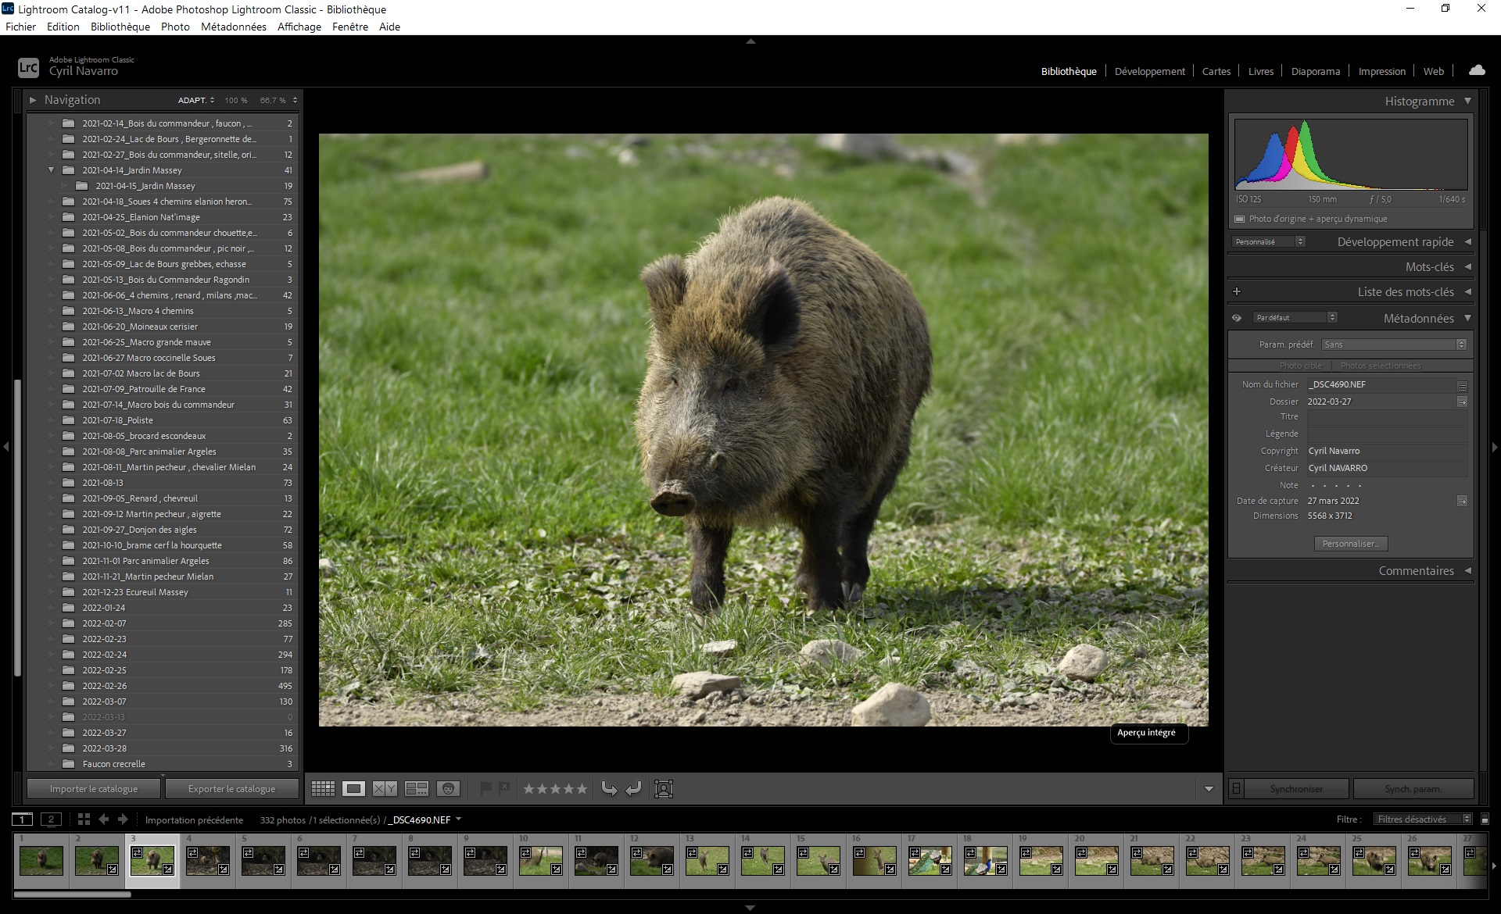
Task: Toggle Metadata panel eye icon
Action: coord(1237,318)
